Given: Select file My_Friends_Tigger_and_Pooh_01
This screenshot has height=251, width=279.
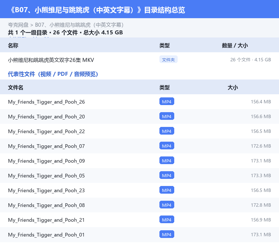Looking at the screenshot, I should coord(46,235).
